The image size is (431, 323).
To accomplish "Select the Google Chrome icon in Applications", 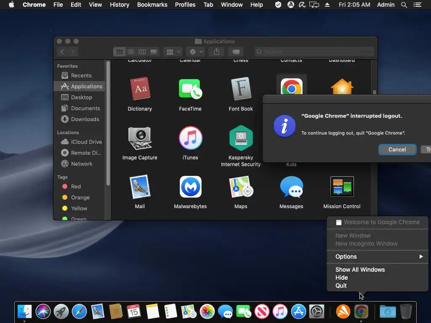I will 291,86.
